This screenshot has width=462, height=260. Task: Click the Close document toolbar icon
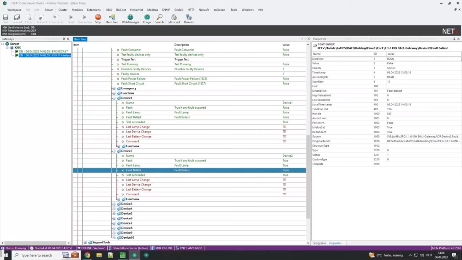pyautogui.click(x=29, y=19)
